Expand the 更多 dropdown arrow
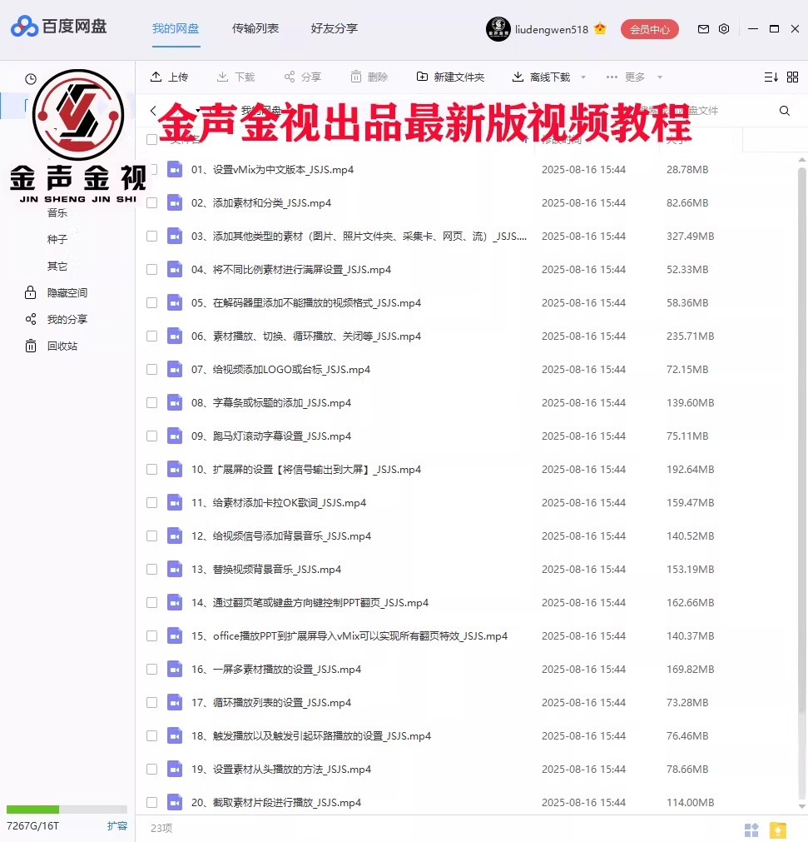808x842 pixels. coord(659,76)
